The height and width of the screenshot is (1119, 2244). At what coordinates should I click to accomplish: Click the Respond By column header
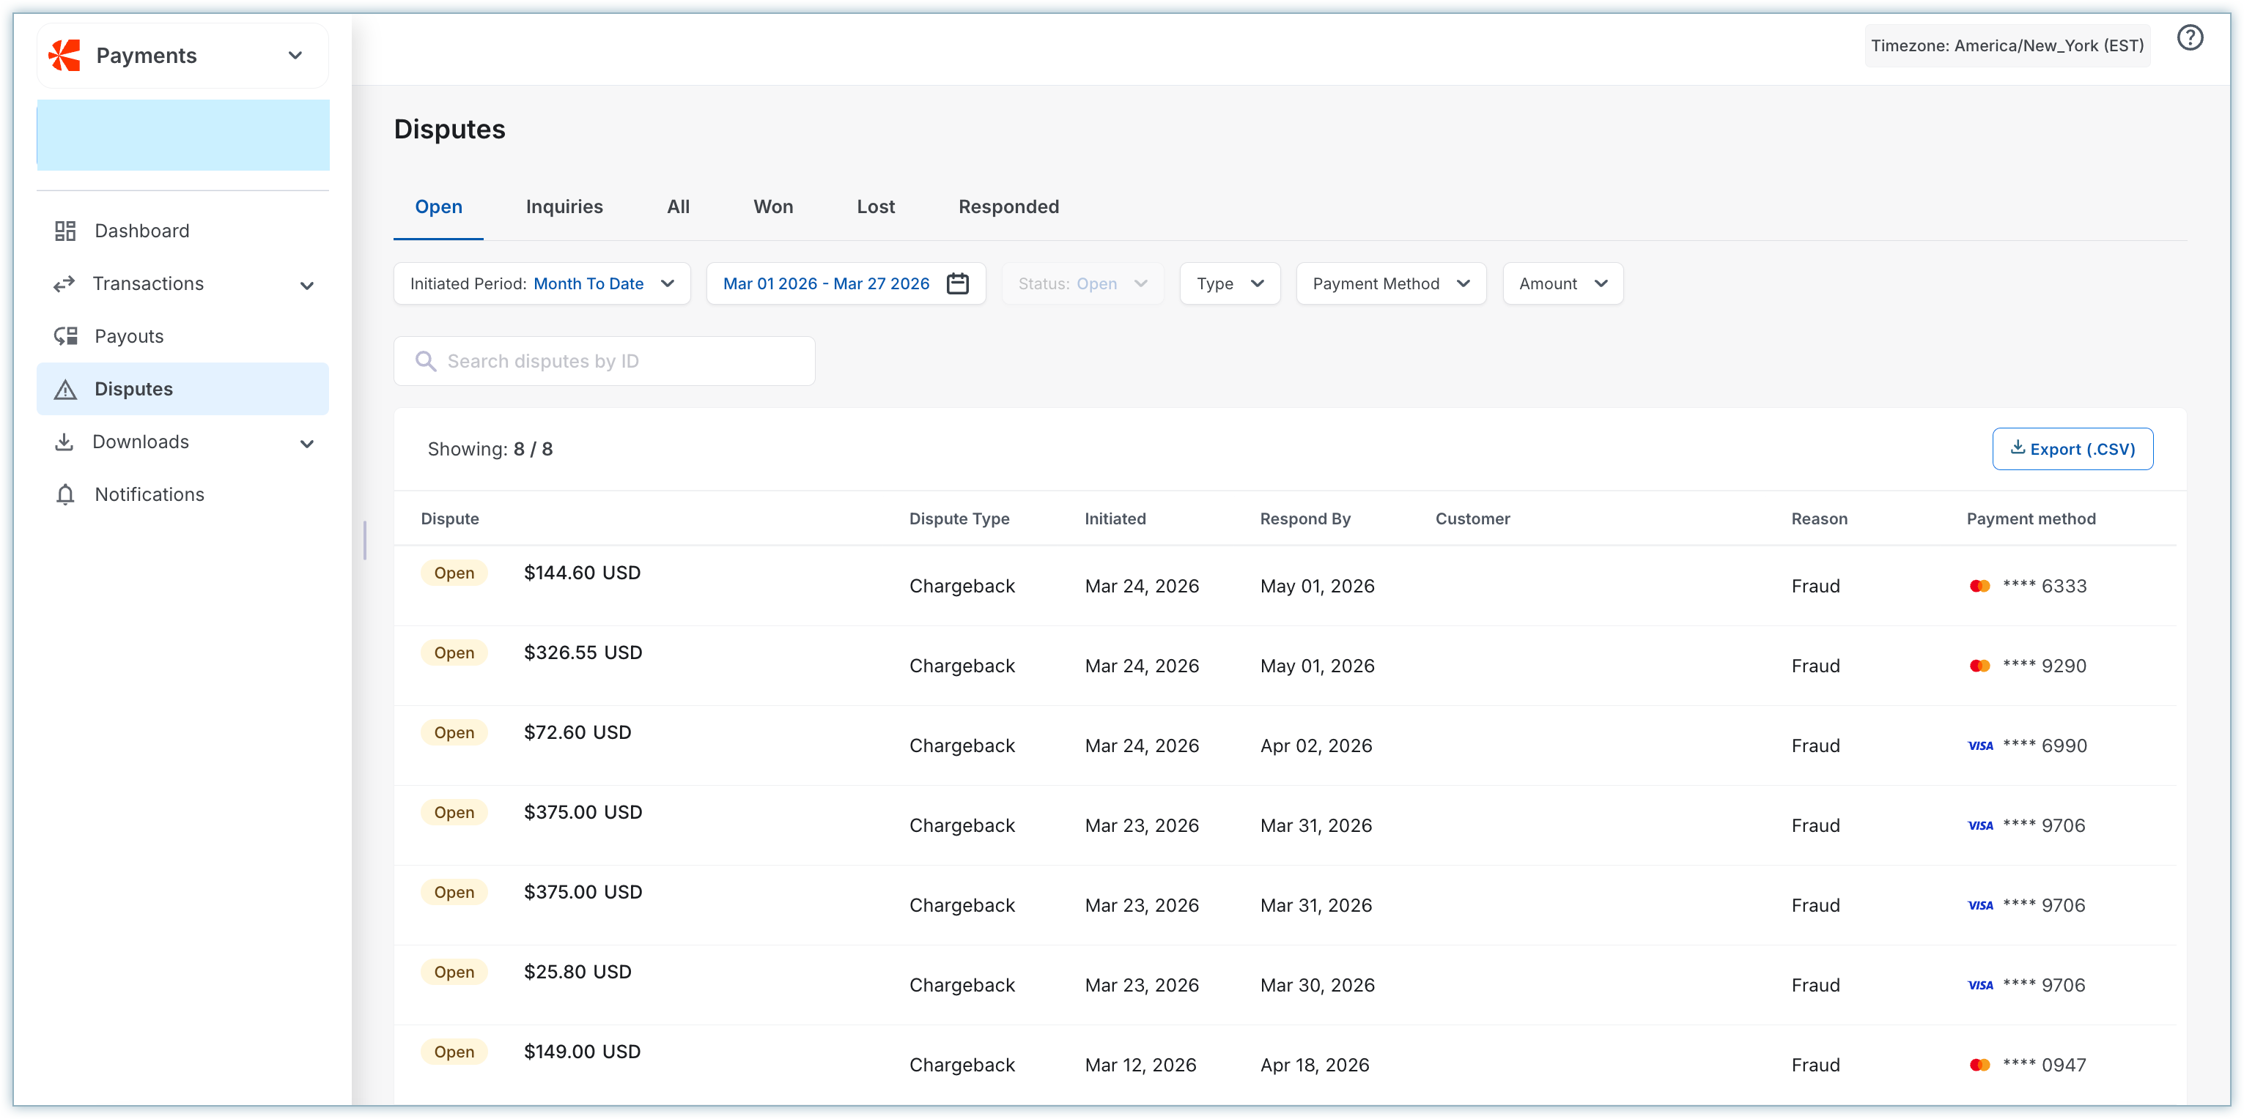point(1305,519)
